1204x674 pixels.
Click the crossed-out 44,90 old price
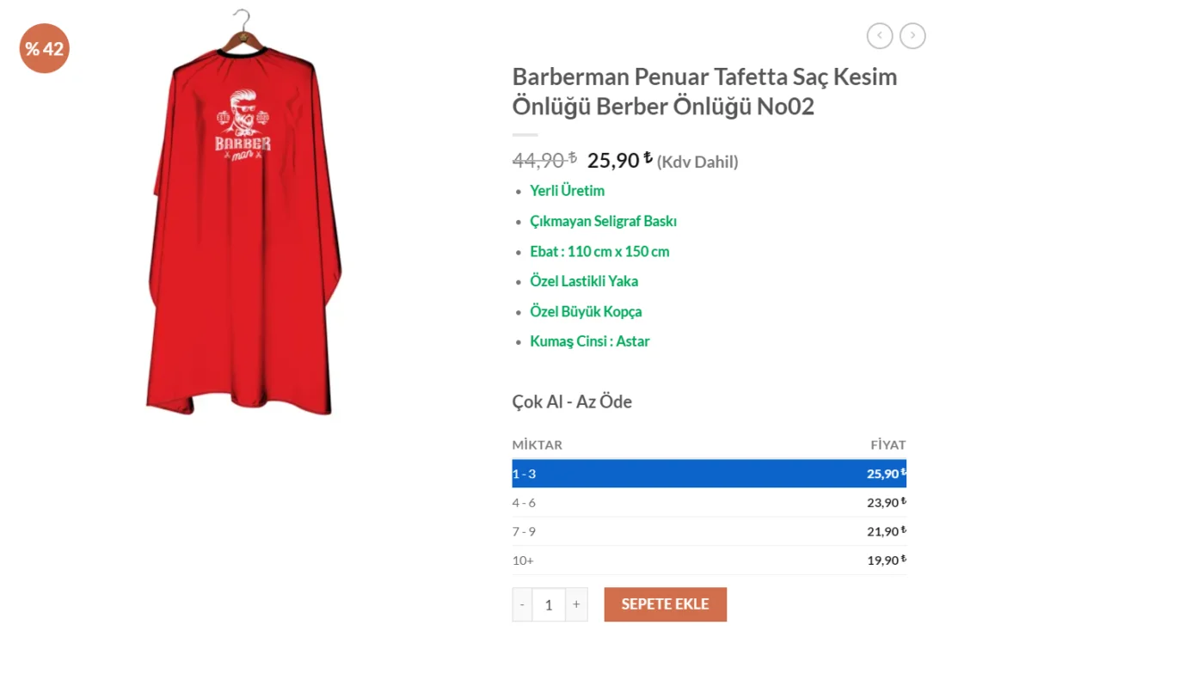[x=543, y=161]
